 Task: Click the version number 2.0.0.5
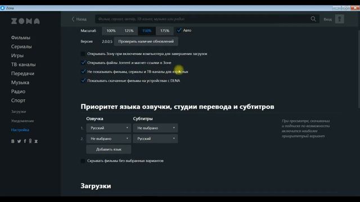coord(107,42)
